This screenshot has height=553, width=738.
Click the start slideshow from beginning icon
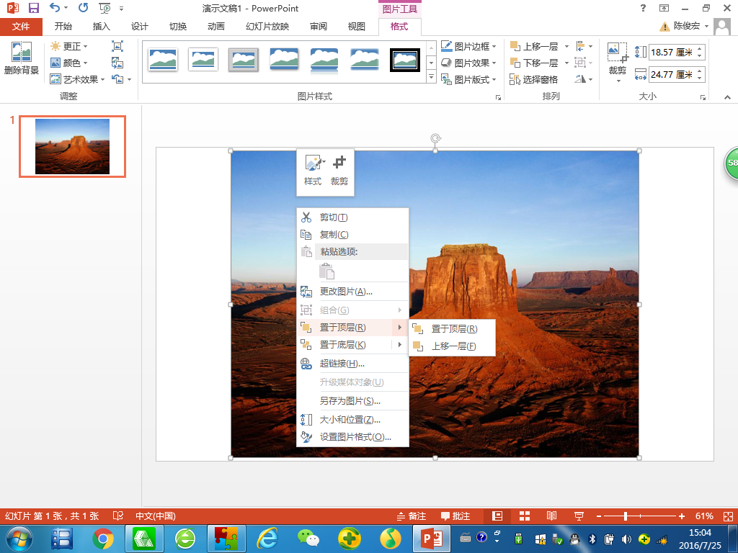105,8
